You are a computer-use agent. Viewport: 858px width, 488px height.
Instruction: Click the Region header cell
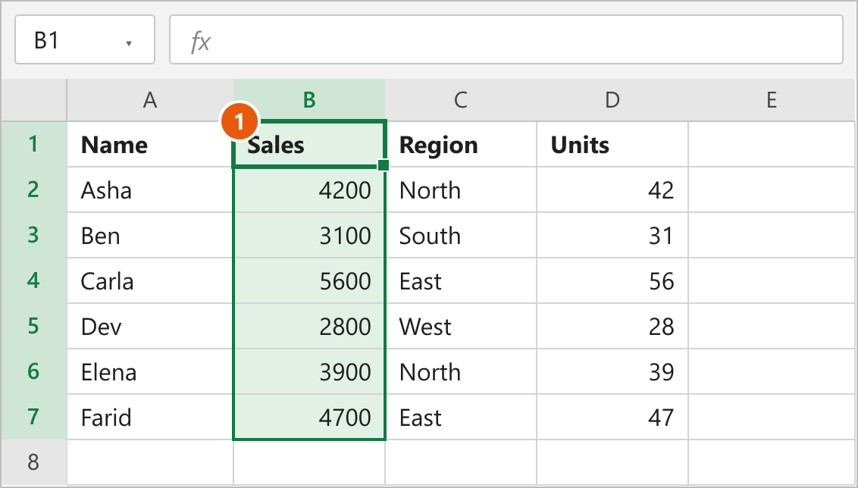(x=461, y=144)
